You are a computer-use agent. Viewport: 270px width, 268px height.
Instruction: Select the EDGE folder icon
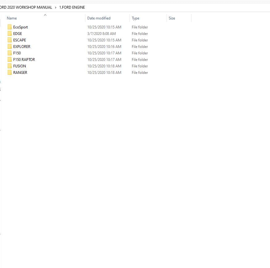pyautogui.click(x=10, y=34)
